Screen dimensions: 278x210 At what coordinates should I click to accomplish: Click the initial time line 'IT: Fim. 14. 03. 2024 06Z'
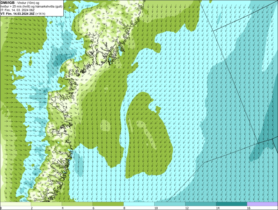tap(18, 10)
